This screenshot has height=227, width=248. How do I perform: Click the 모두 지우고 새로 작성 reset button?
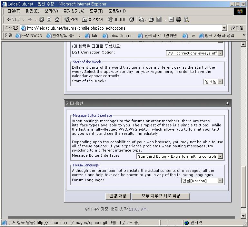tap(161, 196)
